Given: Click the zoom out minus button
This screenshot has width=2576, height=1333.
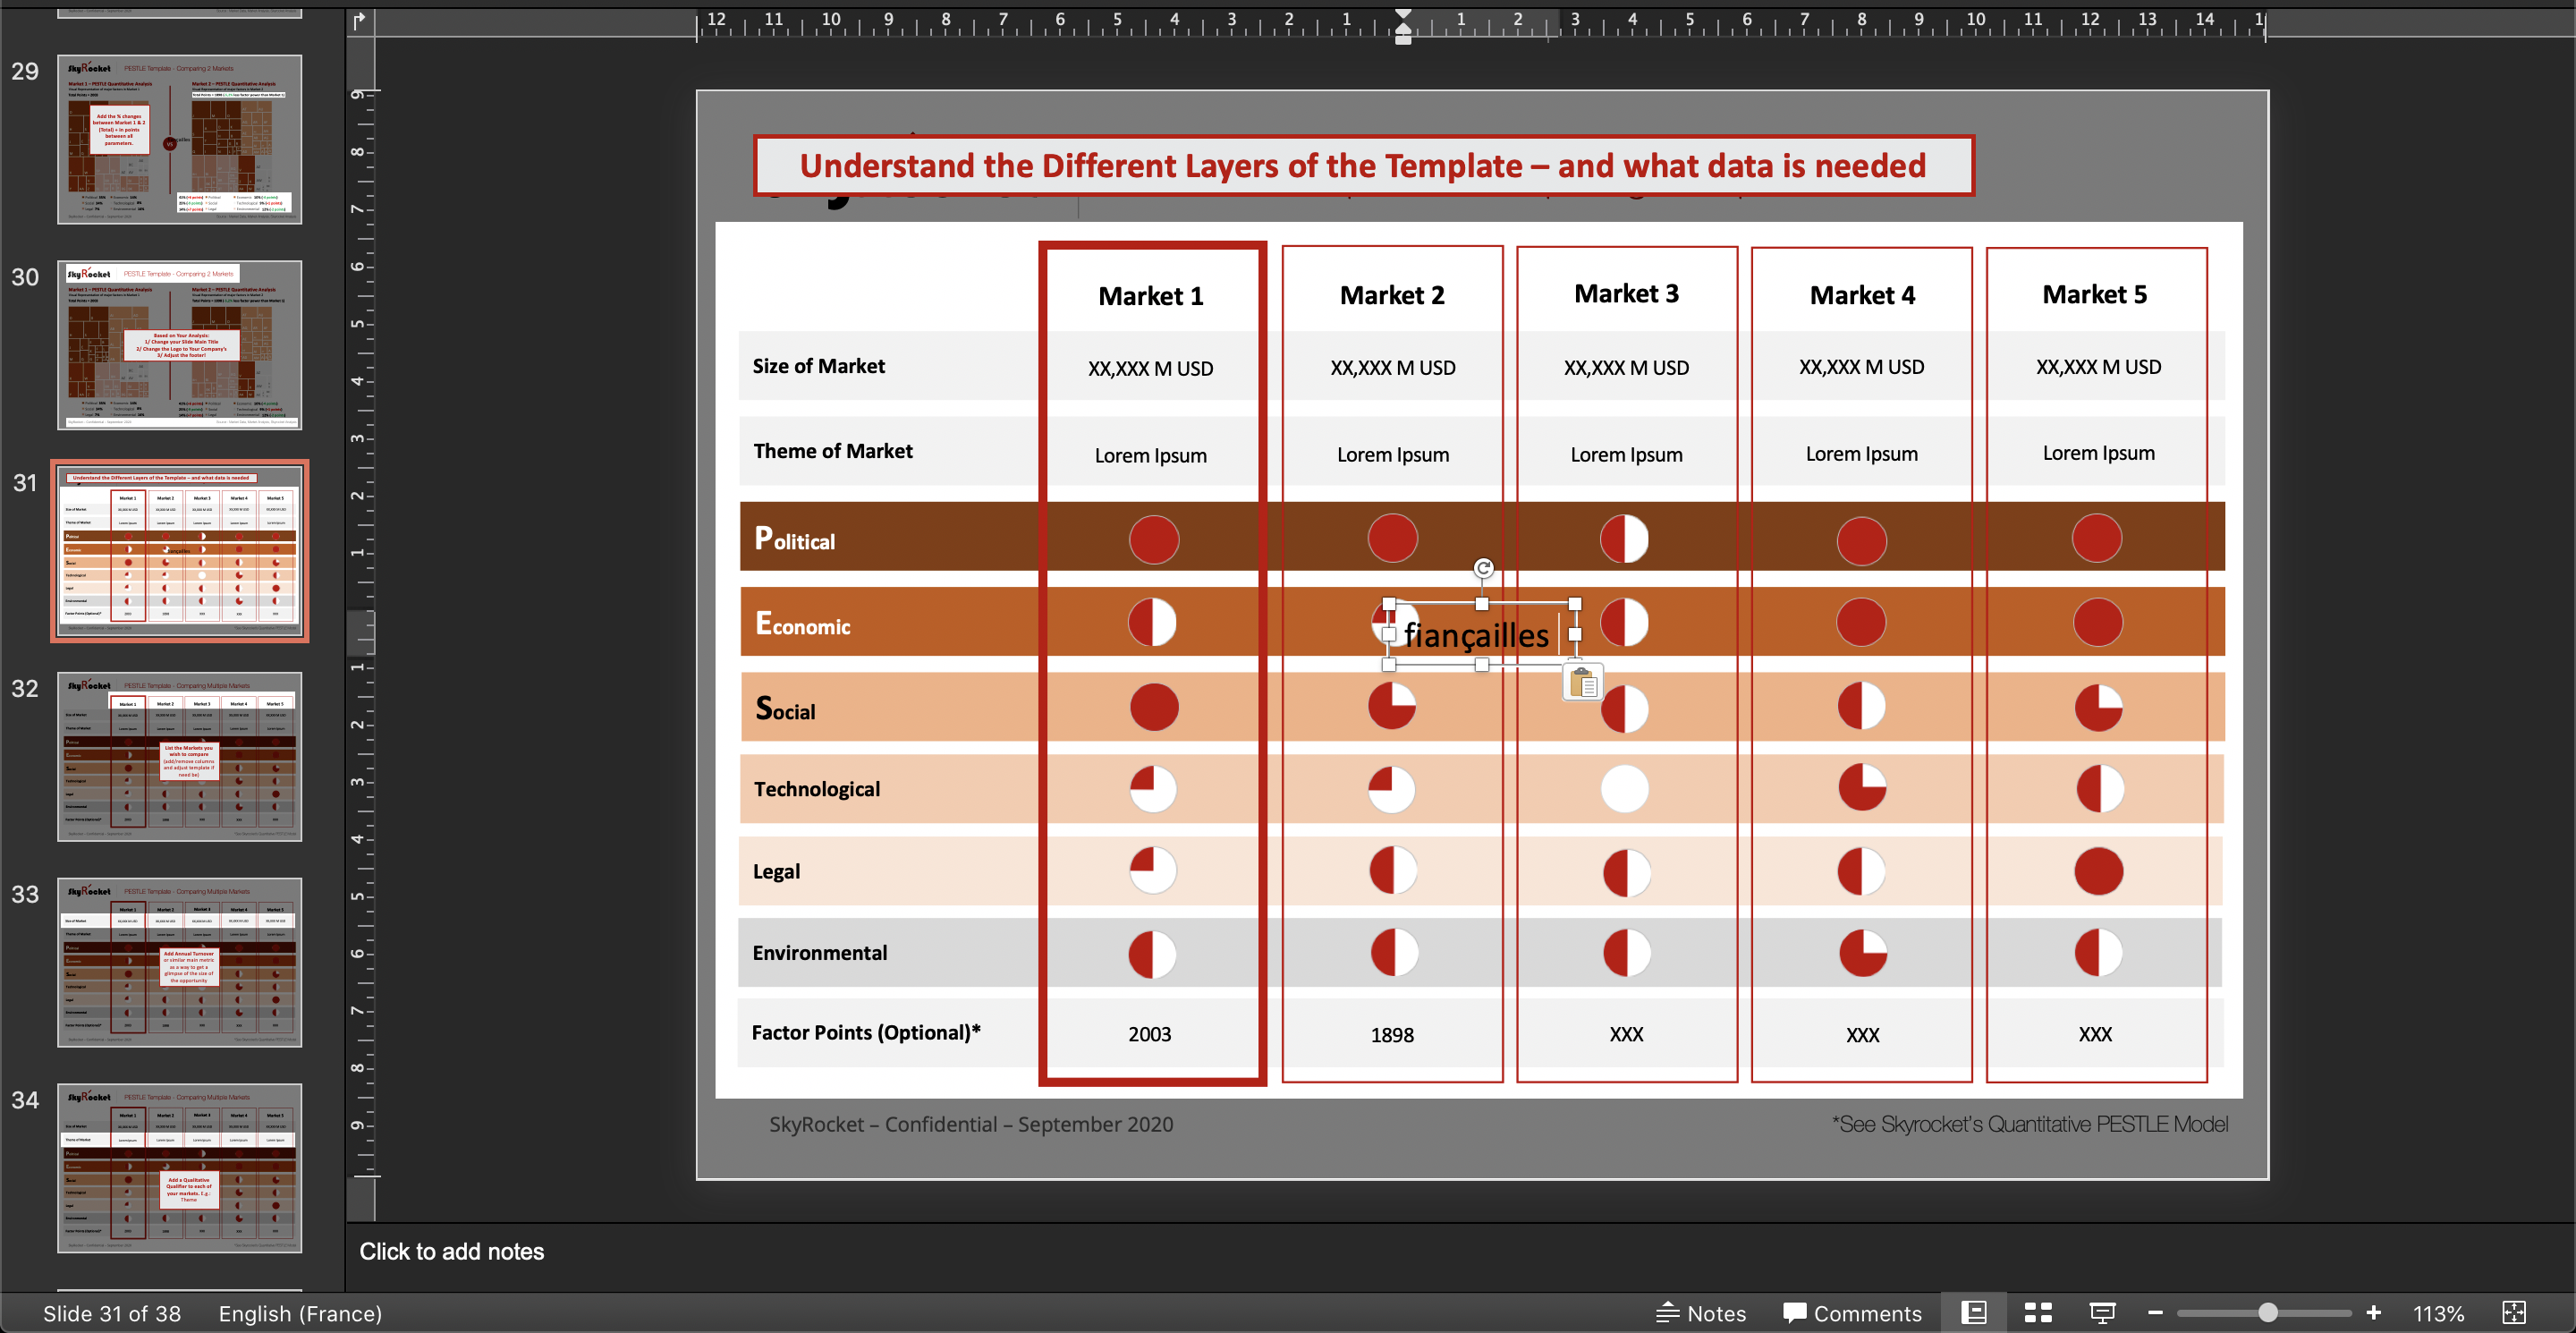Looking at the screenshot, I should (2155, 1313).
